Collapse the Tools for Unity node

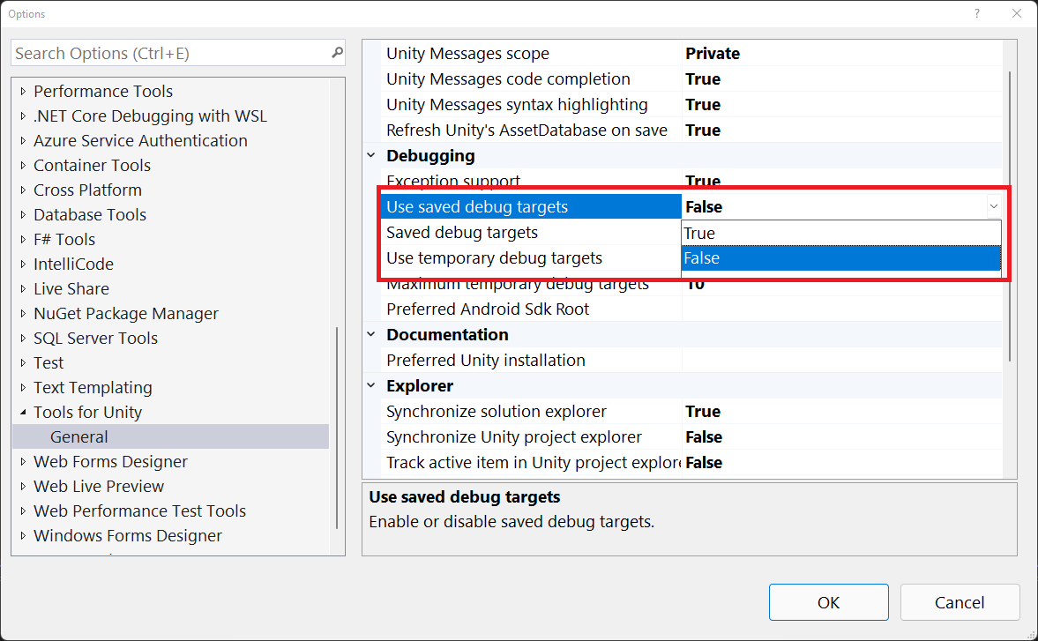[x=23, y=413]
